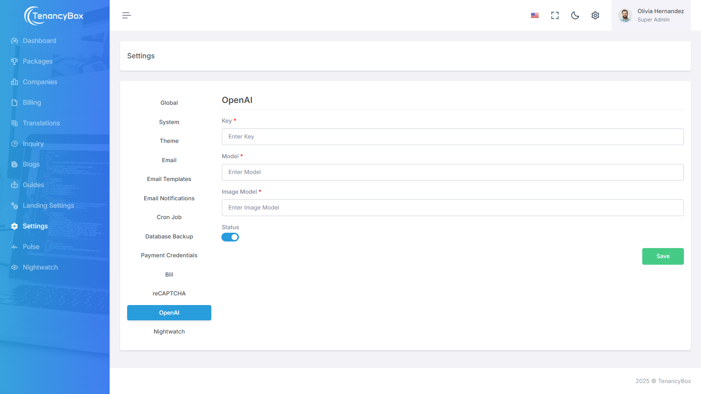The width and height of the screenshot is (701, 394).
Task: Click the OpenAI section heading
Action: pos(237,100)
